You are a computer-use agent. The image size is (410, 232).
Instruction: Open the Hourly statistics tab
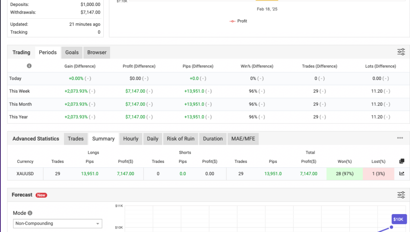[131, 139]
